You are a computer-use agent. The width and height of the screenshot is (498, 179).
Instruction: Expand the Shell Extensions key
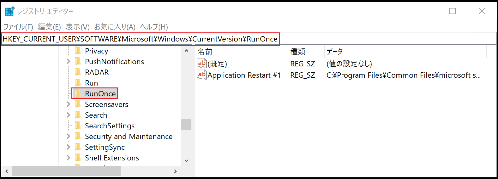[68, 158]
